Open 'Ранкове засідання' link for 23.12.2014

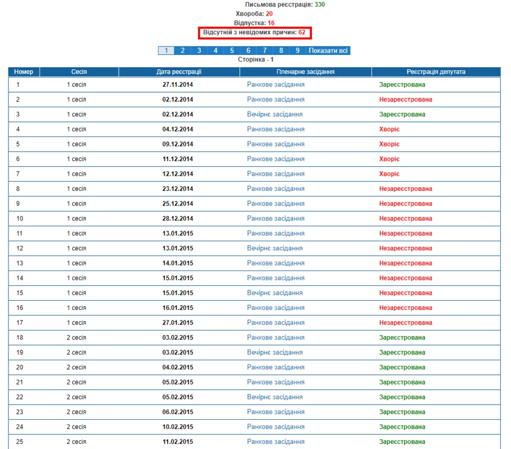pyautogui.click(x=276, y=189)
